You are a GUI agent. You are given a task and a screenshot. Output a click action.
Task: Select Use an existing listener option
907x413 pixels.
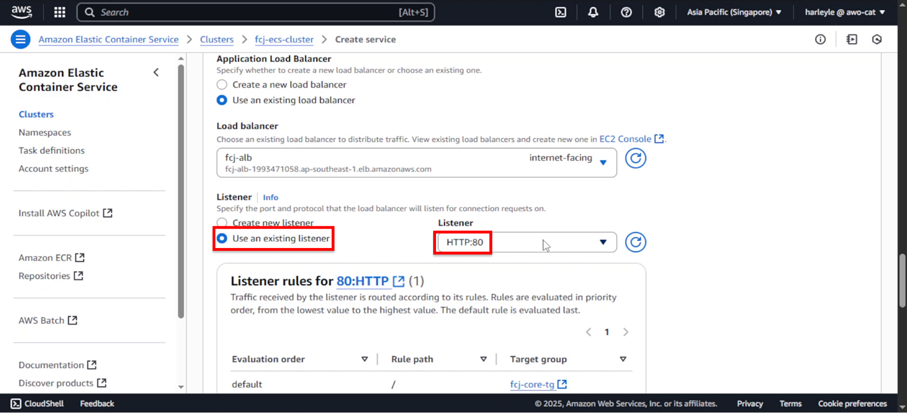pyautogui.click(x=222, y=239)
